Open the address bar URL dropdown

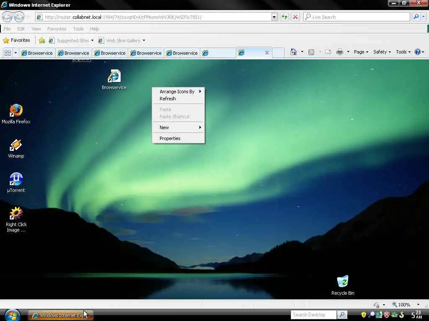tap(274, 17)
